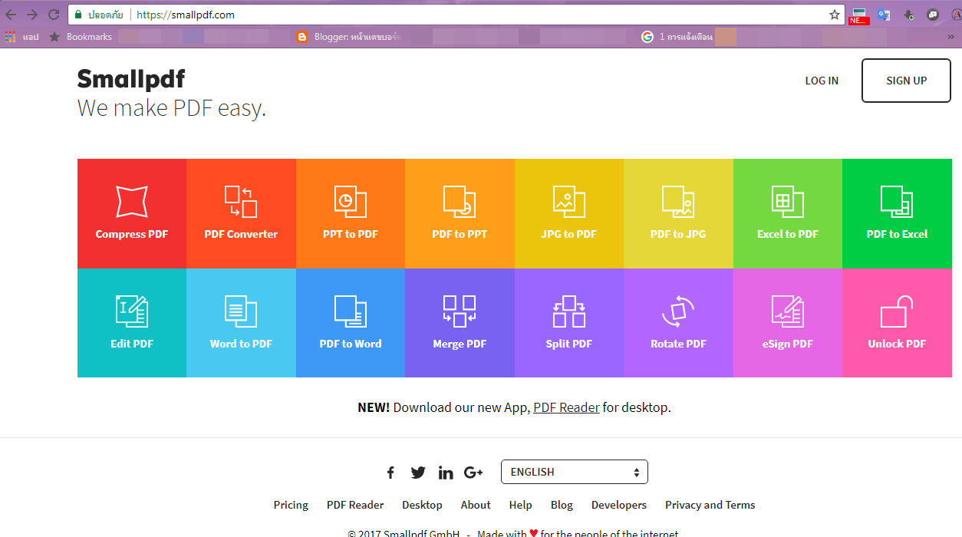The height and width of the screenshot is (537, 962).
Task: Bookmark this page with the star icon
Action: point(835,15)
